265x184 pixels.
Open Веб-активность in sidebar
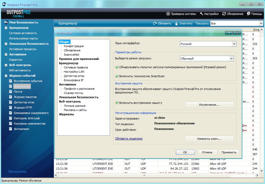(x=20, y=70)
